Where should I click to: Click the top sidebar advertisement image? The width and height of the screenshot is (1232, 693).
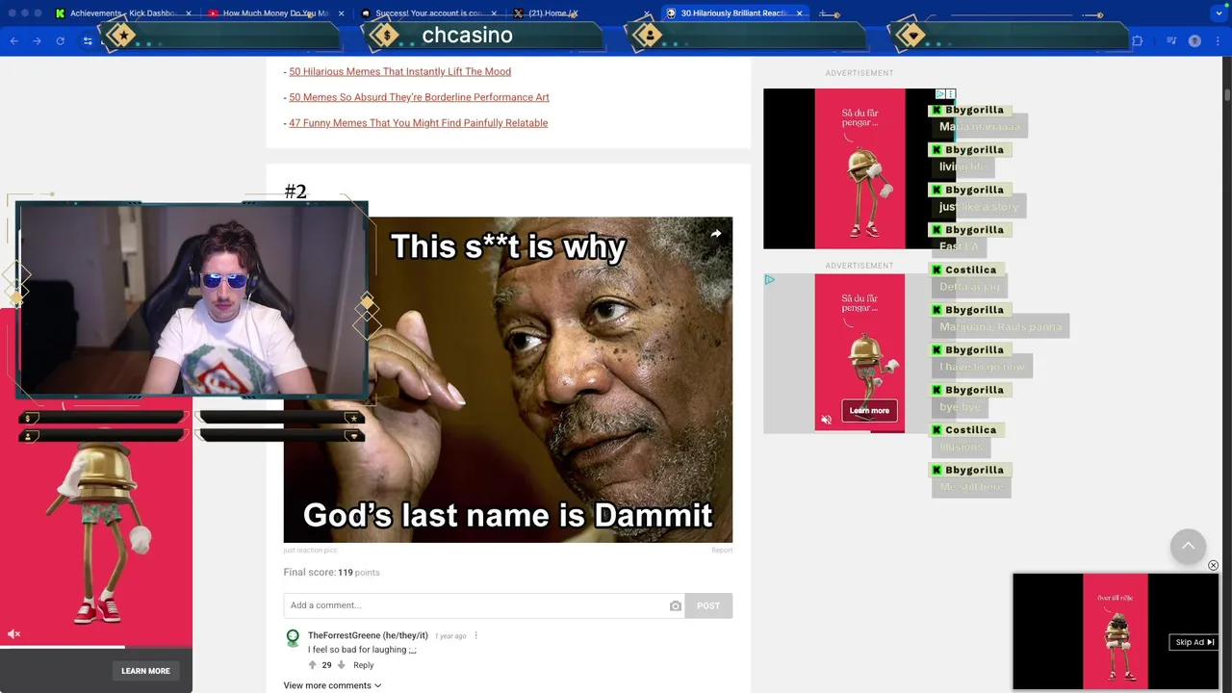pyautogui.click(x=860, y=168)
